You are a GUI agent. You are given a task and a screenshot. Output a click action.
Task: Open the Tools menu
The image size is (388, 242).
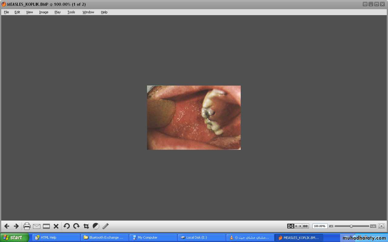(71, 12)
